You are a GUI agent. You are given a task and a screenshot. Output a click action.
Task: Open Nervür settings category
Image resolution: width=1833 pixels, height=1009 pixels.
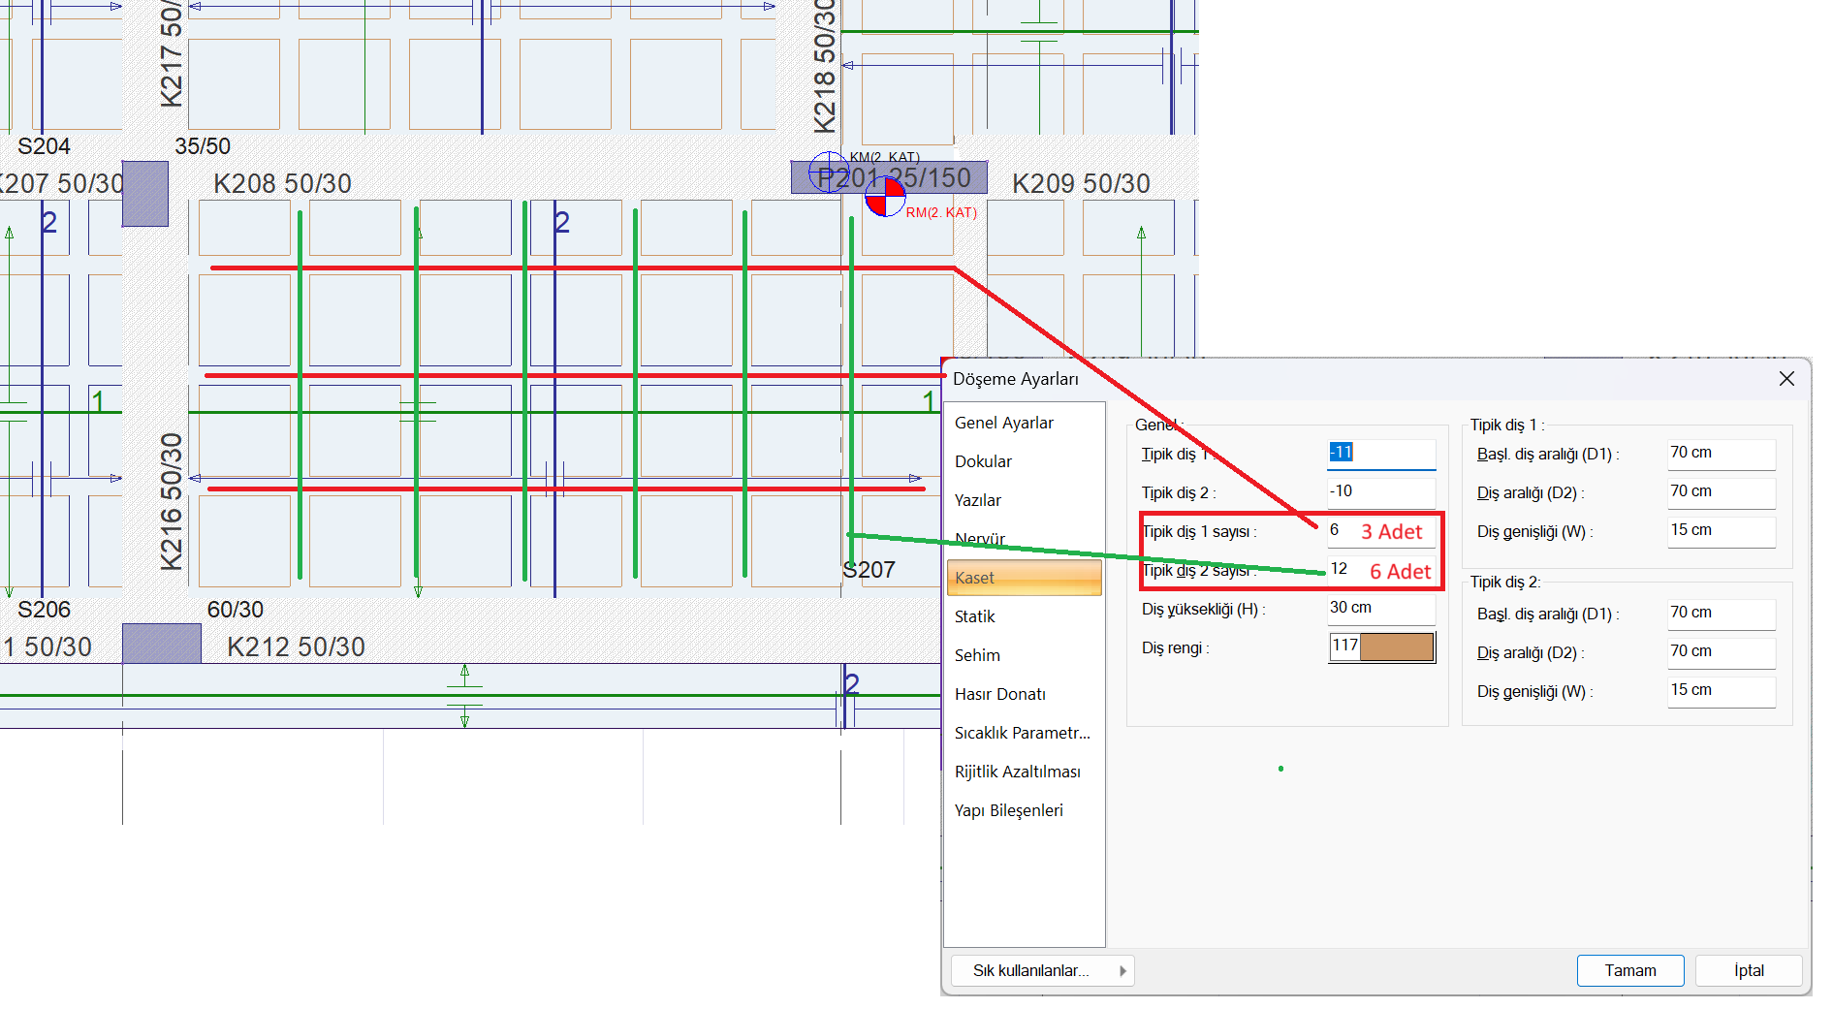click(979, 539)
